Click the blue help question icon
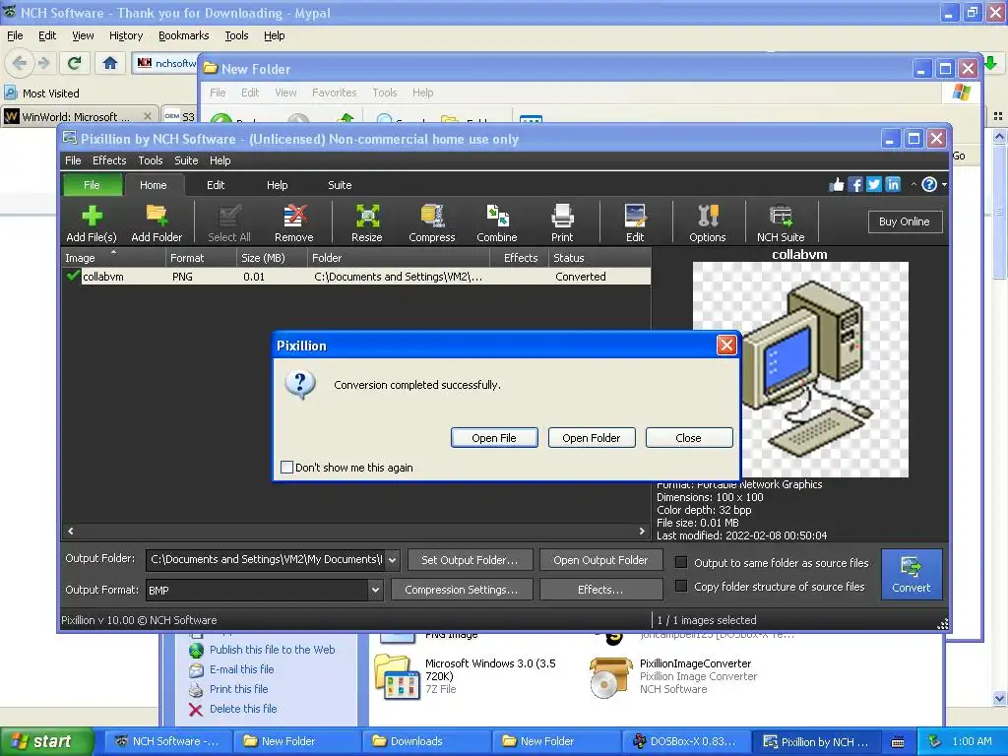The width and height of the screenshot is (1008, 756). coord(929,185)
